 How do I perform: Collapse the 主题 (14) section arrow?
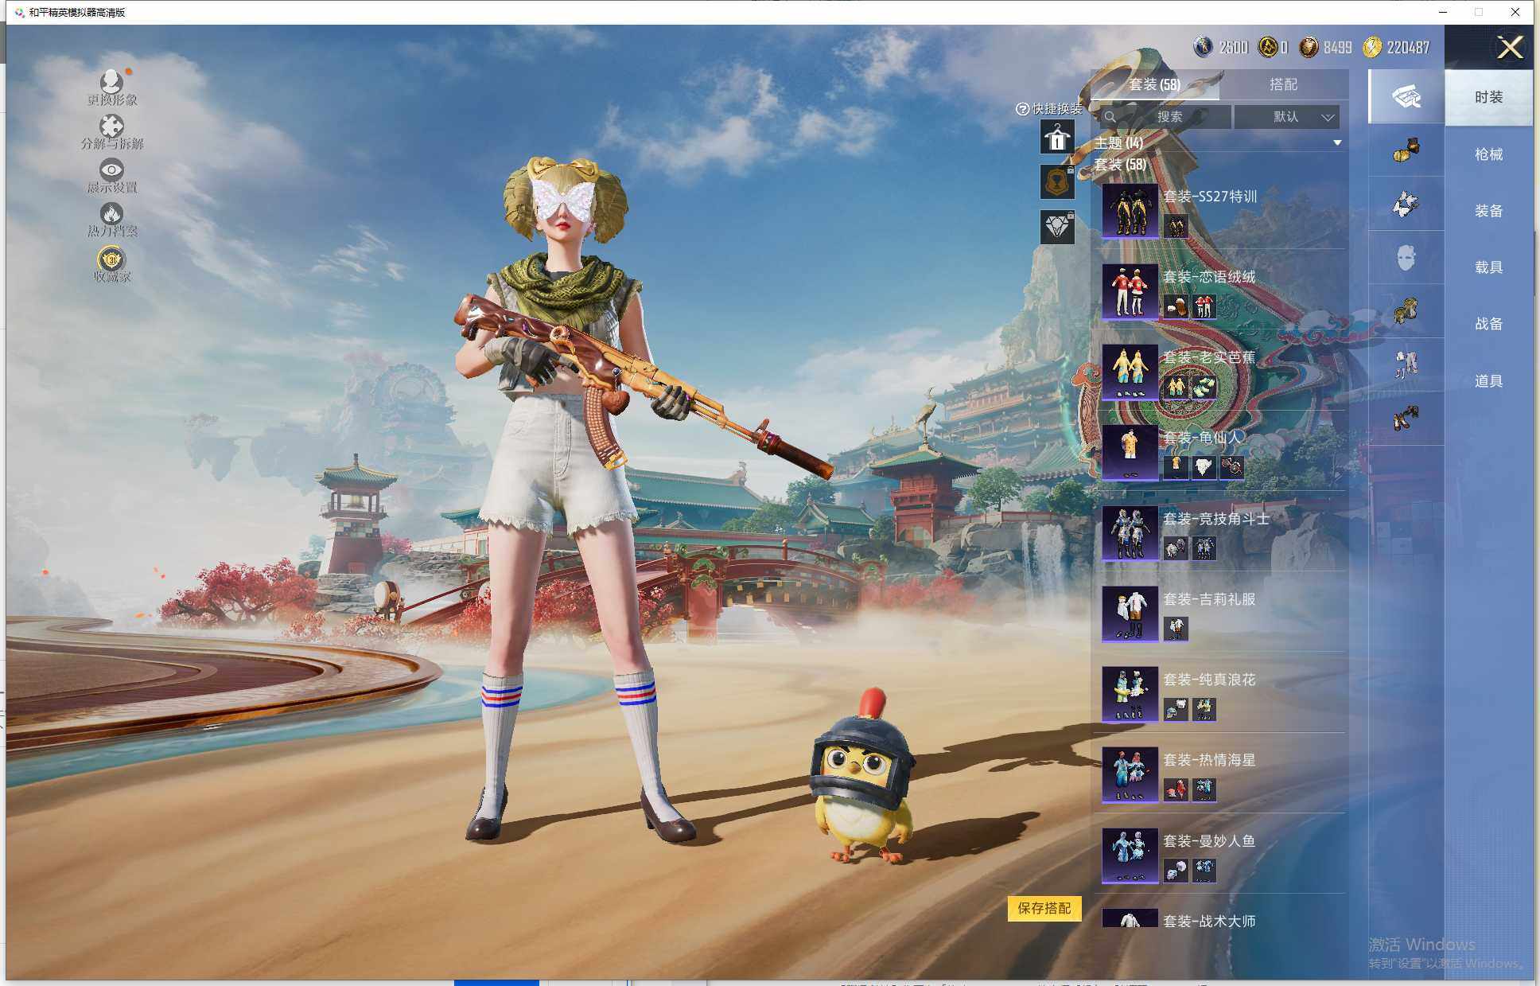(1337, 143)
